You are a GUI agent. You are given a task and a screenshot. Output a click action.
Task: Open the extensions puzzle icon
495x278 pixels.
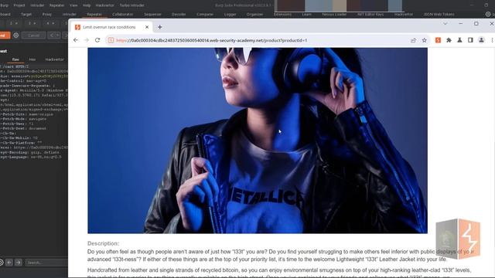449,40
